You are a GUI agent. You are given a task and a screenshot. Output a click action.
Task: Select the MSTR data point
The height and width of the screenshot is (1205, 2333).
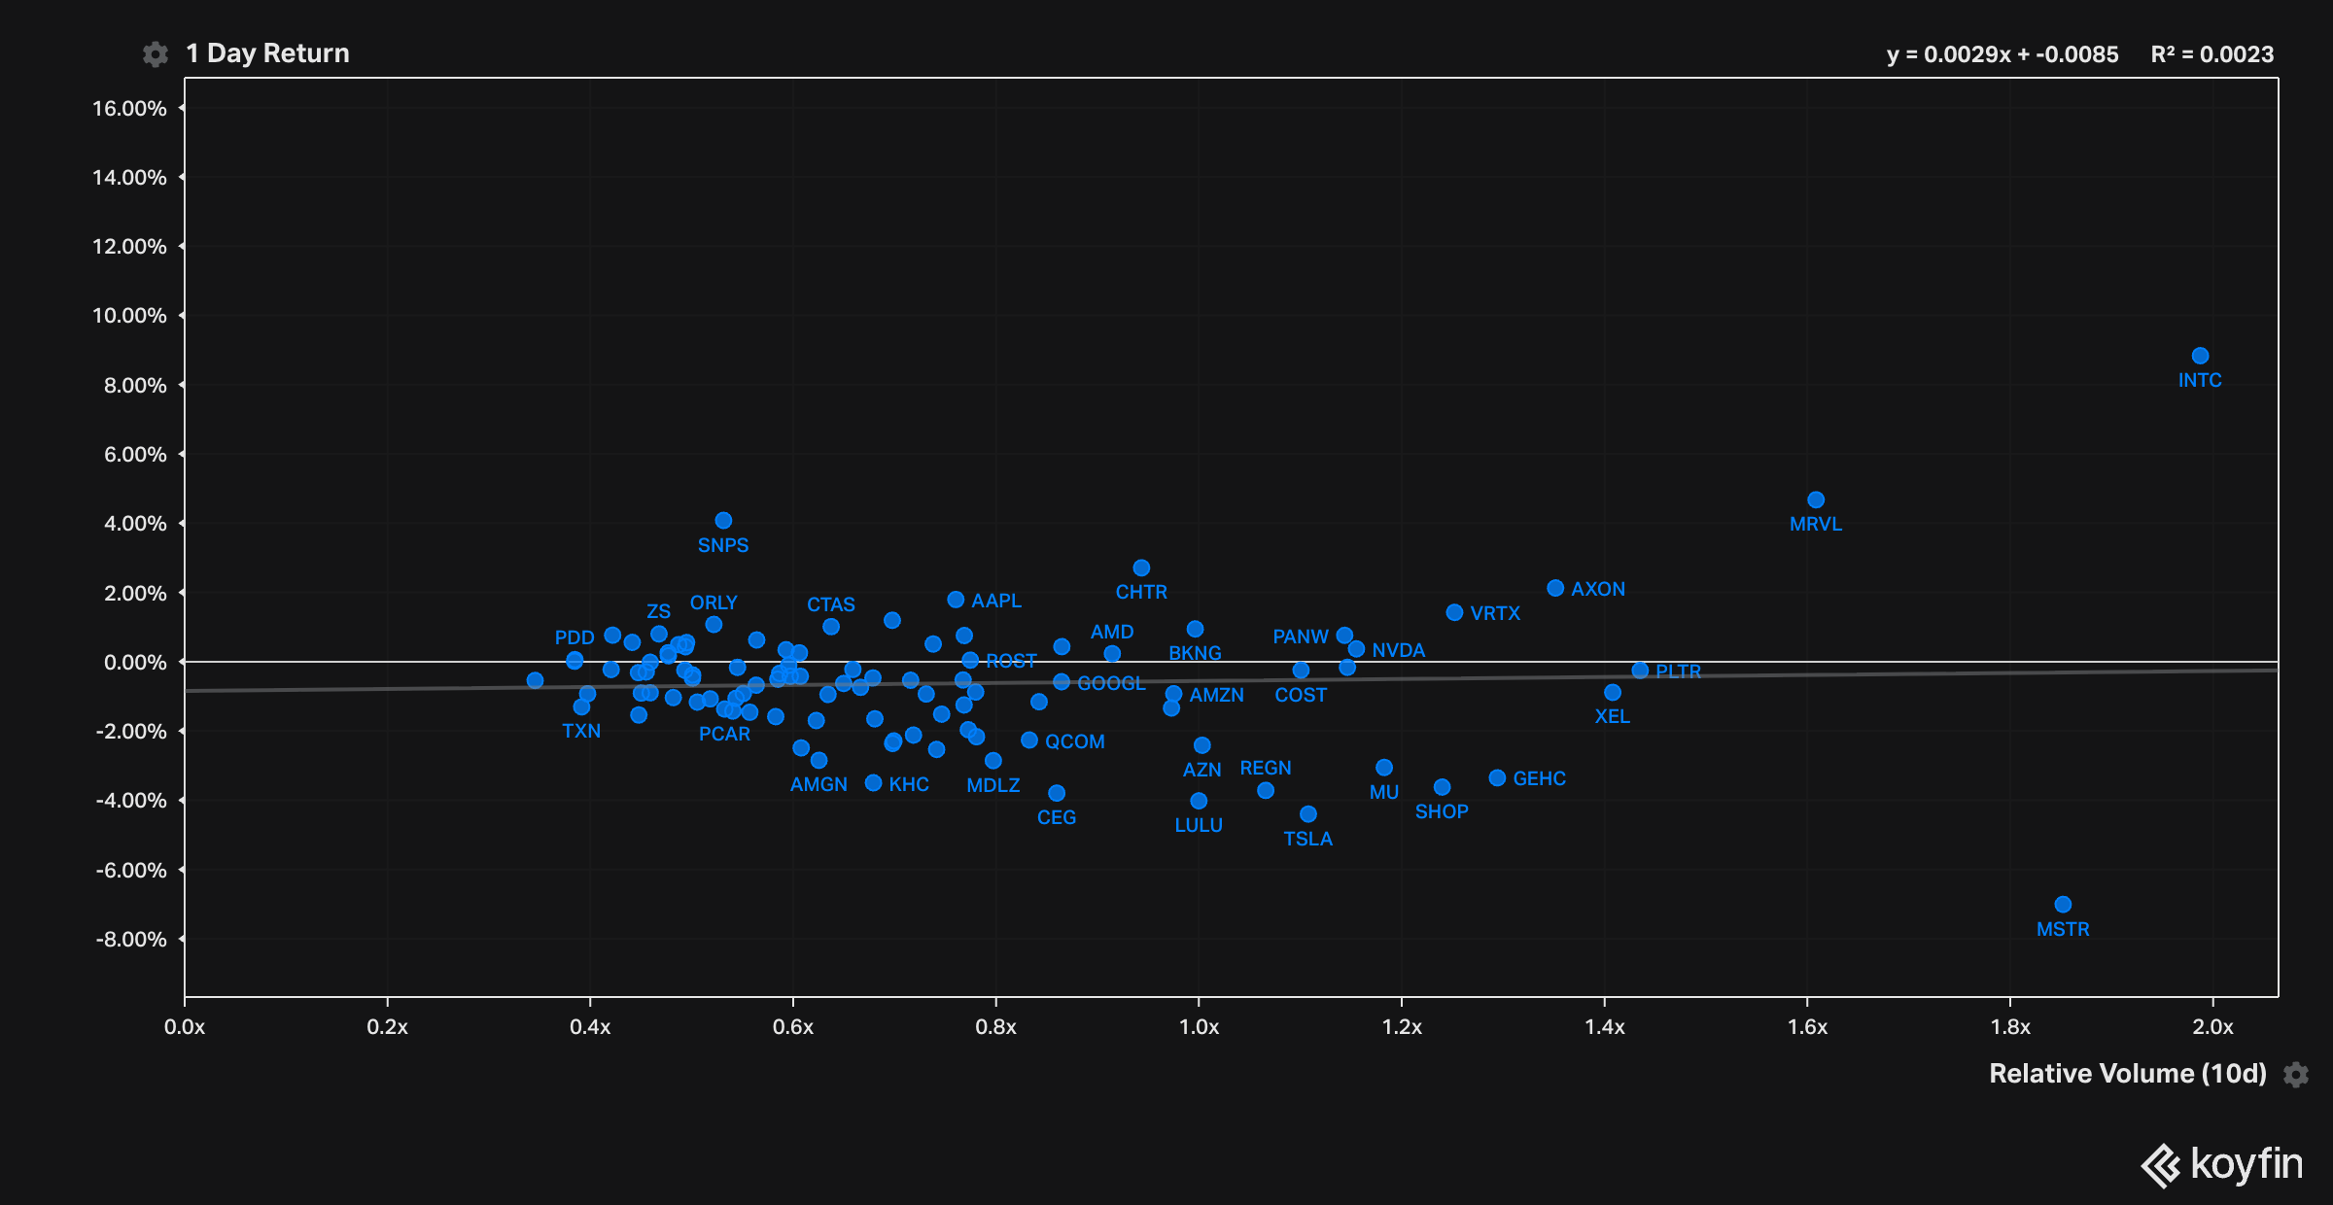click(x=2063, y=904)
